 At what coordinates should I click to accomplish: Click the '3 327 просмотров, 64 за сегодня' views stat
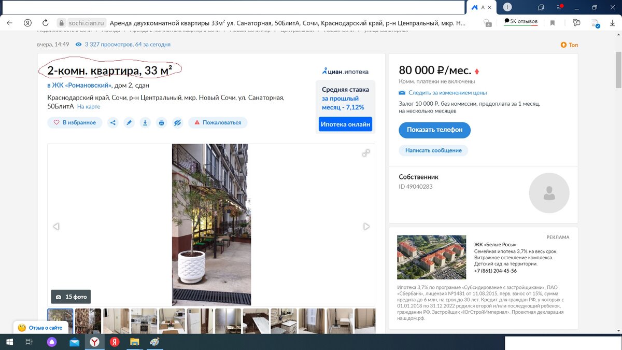point(123,45)
